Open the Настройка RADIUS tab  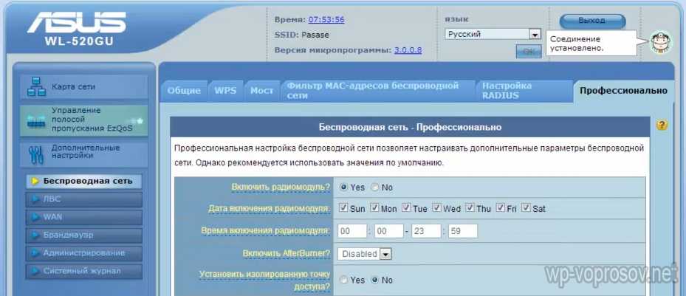[507, 91]
